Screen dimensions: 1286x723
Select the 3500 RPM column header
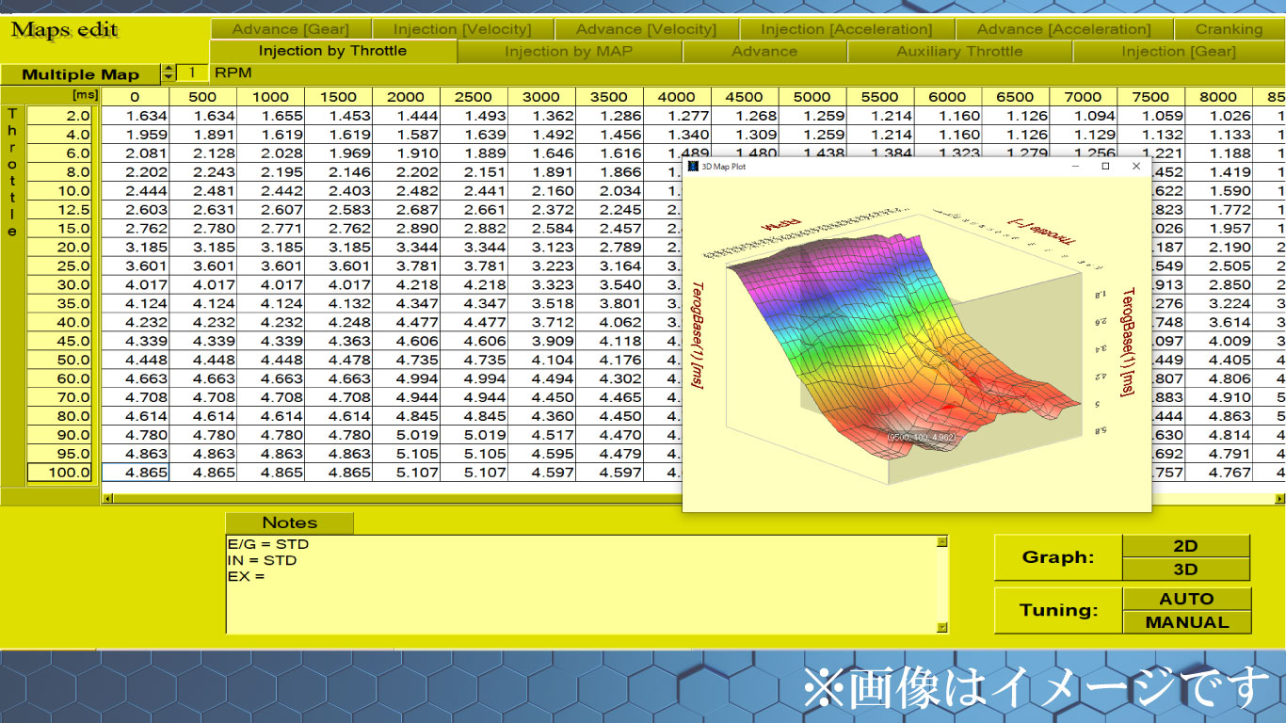click(609, 96)
